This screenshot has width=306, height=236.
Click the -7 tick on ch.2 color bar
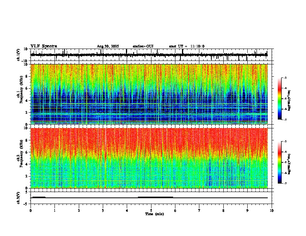tap(285, 184)
